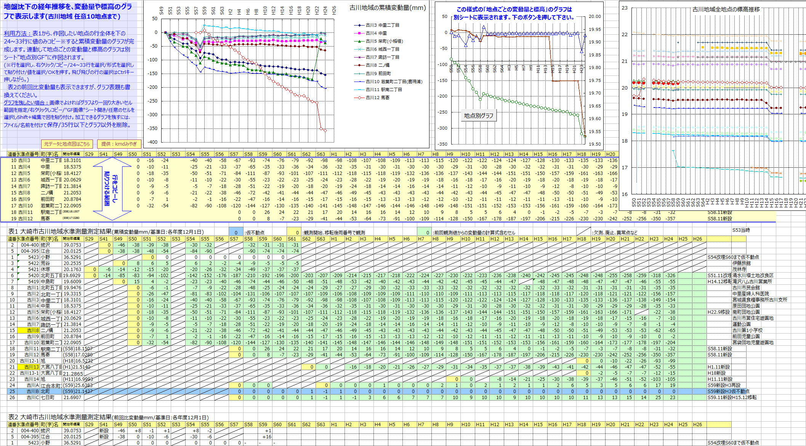Select cell (H18)16.5232
The height and width of the screenshot is (446, 806).
[x=78, y=361]
